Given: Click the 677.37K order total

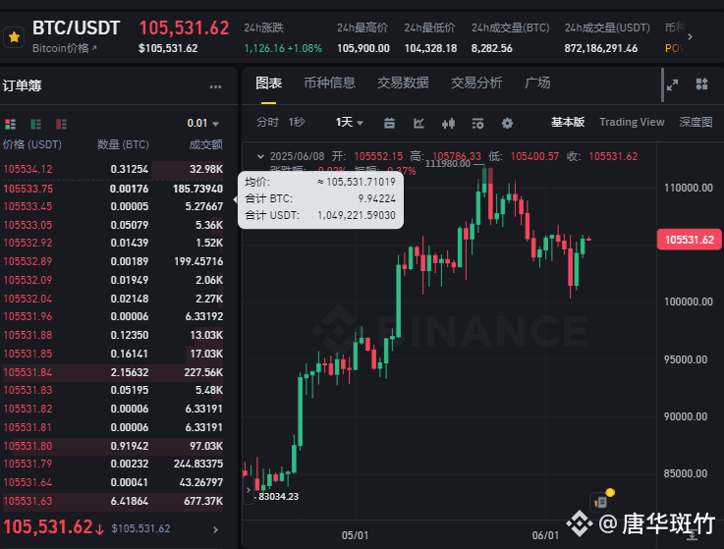Looking at the screenshot, I should point(203,502).
